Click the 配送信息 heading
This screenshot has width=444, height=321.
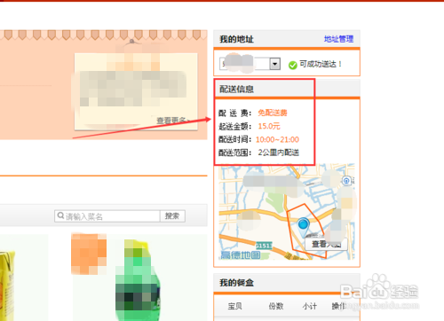(x=236, y=89)
